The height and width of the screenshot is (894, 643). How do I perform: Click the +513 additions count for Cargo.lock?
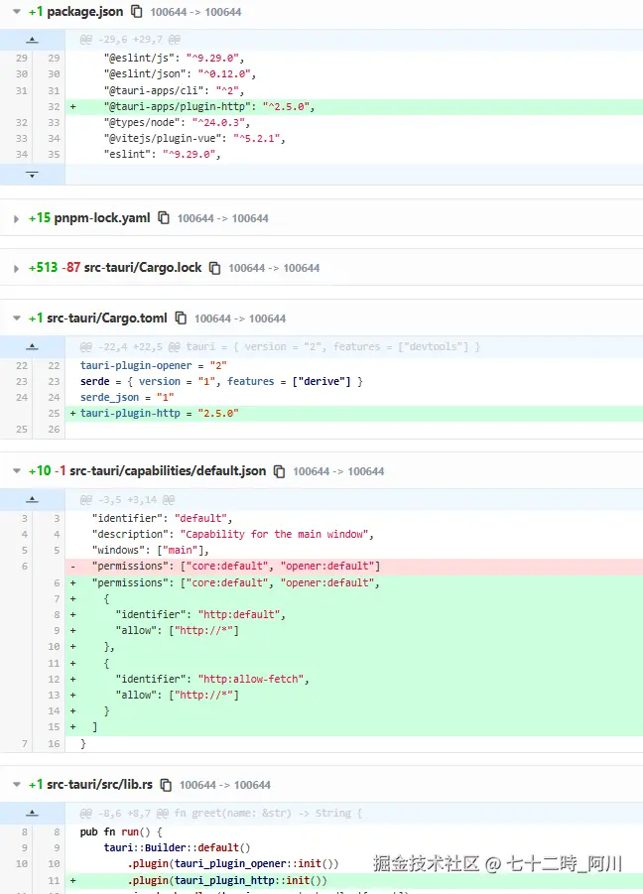pos(44,267)
